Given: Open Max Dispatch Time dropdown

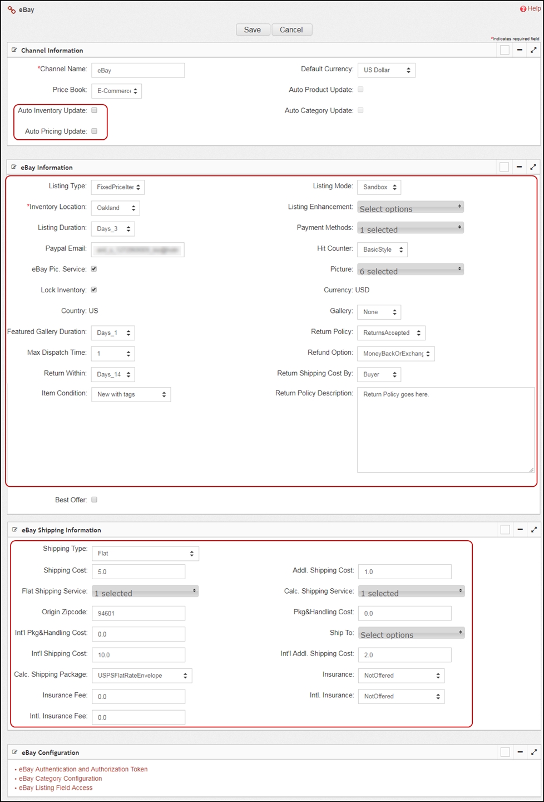Looking at the screenshot, I should [x=113, y=354].
